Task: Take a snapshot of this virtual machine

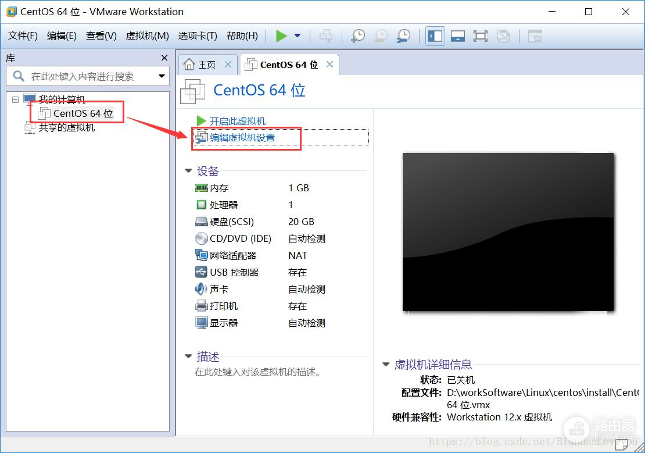Action: coord(358,36)
